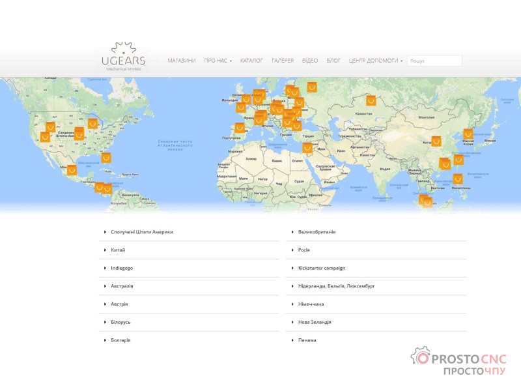Click the store marker in Kazakhstan
This screenshot has width=521, height=391.
371,100
